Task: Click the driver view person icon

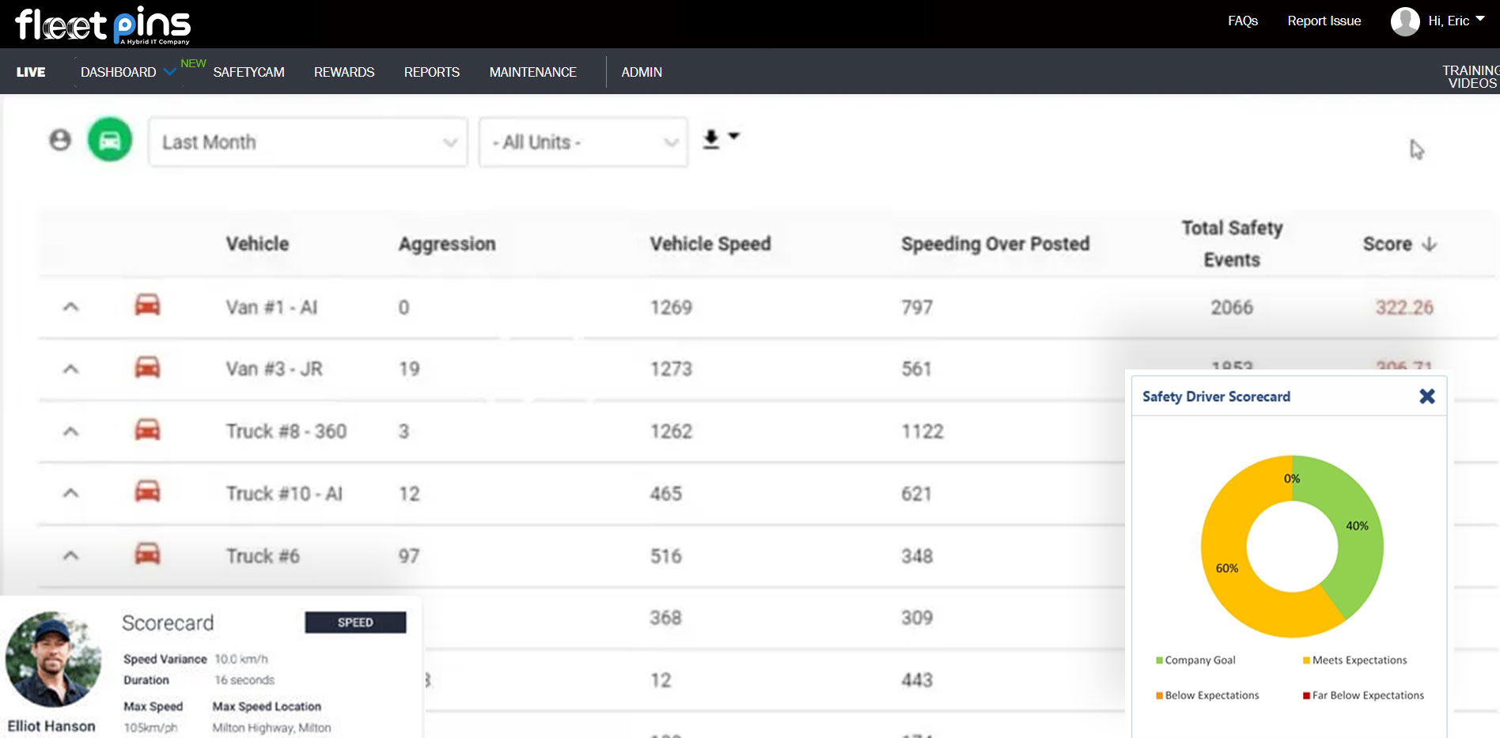Action: coord(60,140)
